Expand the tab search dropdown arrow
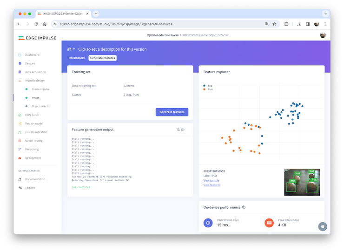344x252 pixels. pos(325,14)
